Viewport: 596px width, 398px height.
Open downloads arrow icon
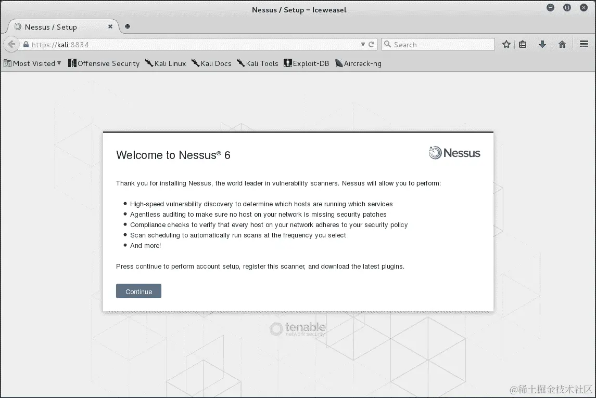pos(542,44)
